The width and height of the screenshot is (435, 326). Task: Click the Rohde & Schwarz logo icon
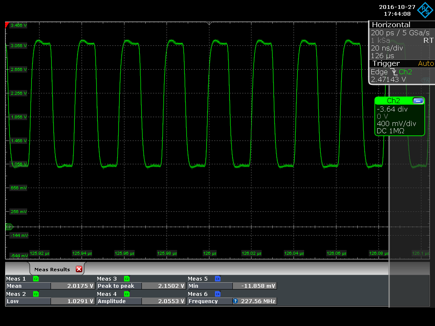point(425,10)
